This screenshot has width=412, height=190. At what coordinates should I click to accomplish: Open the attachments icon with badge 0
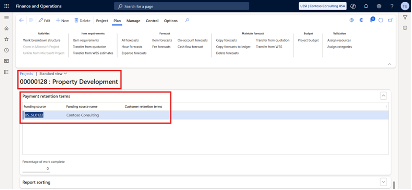[x=372, y=20]
